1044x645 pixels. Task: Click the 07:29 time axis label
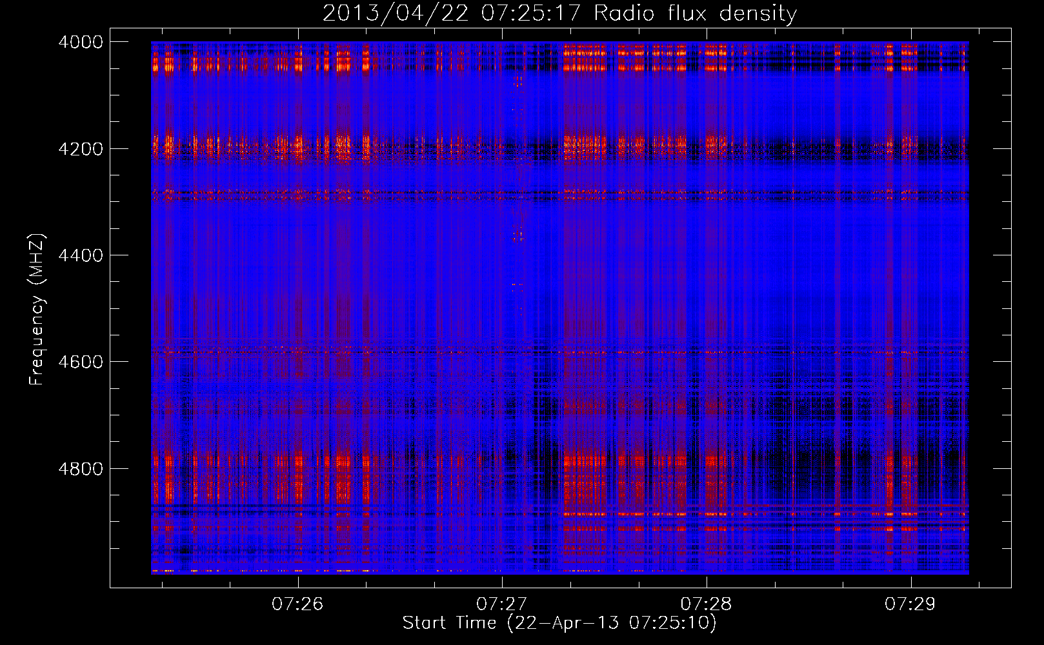click(910, 604)
